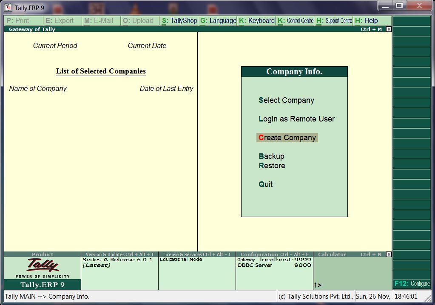Click the Educational Mode license text
The image size is (435, 305).
tap(181, 260)
